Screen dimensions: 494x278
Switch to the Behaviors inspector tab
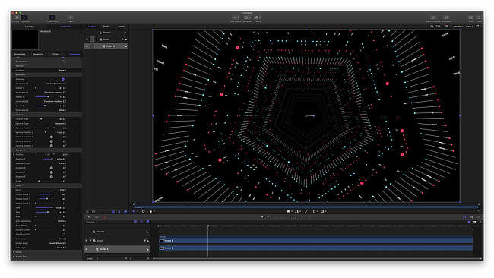(38, 54)
